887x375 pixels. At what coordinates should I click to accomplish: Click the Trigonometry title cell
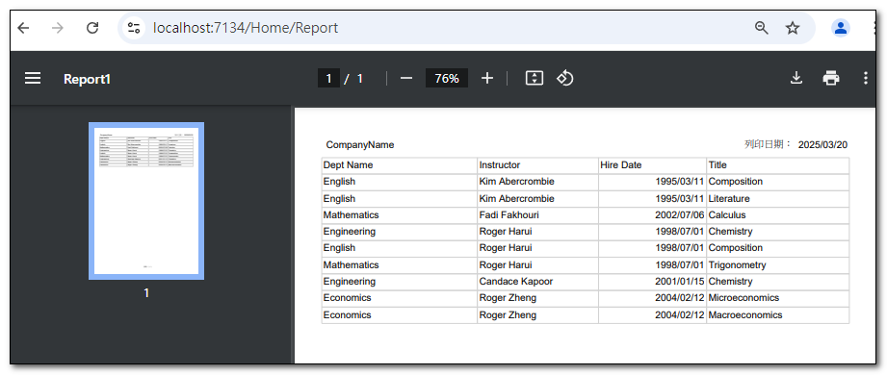coord(778,264)
